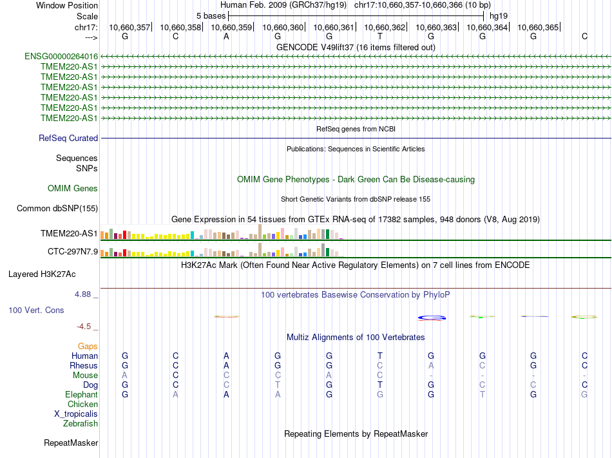Click the CTC-297N7.9 expression label

coord(73,252)
